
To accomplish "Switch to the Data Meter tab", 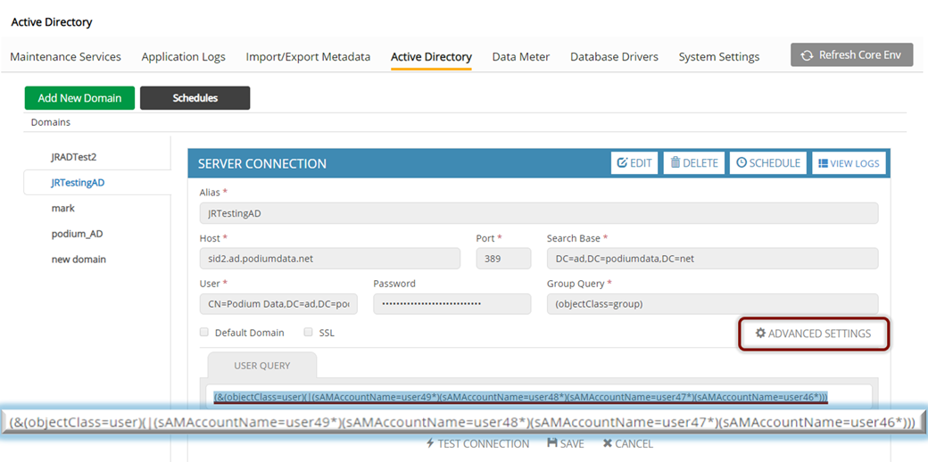I will (520, 57).
